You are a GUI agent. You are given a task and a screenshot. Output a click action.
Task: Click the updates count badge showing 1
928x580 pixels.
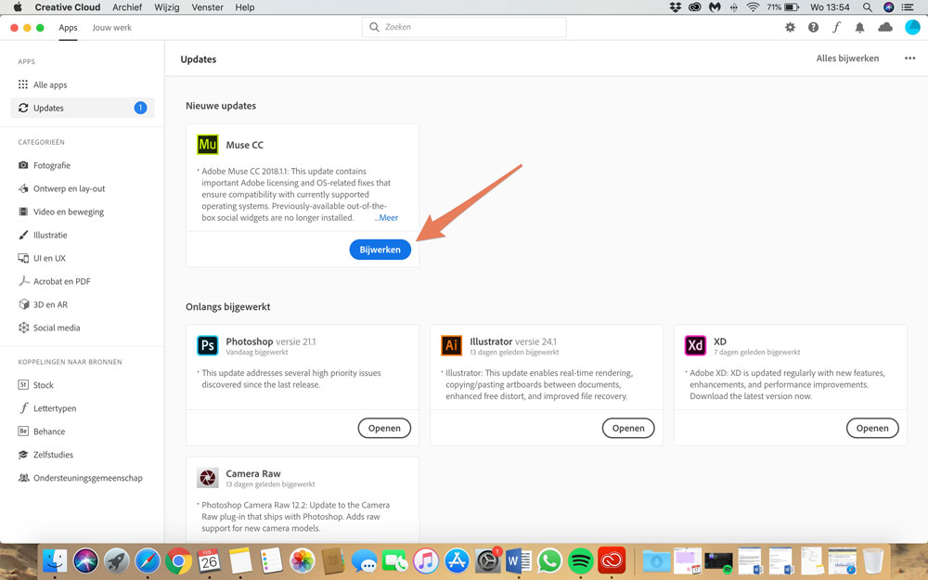click(140, 108)
